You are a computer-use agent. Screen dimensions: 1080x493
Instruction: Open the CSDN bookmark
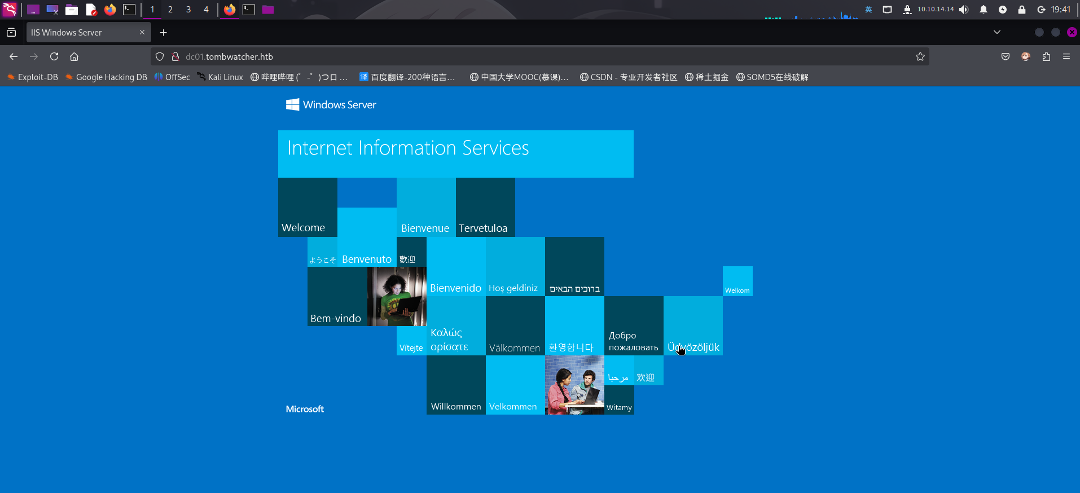pos(629,77)
